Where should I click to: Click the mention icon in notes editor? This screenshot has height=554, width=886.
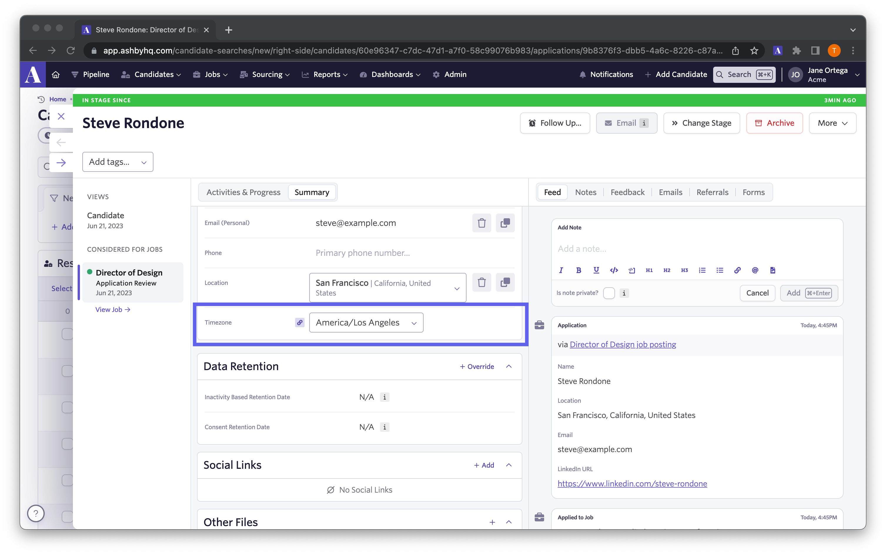click(754, 270)
